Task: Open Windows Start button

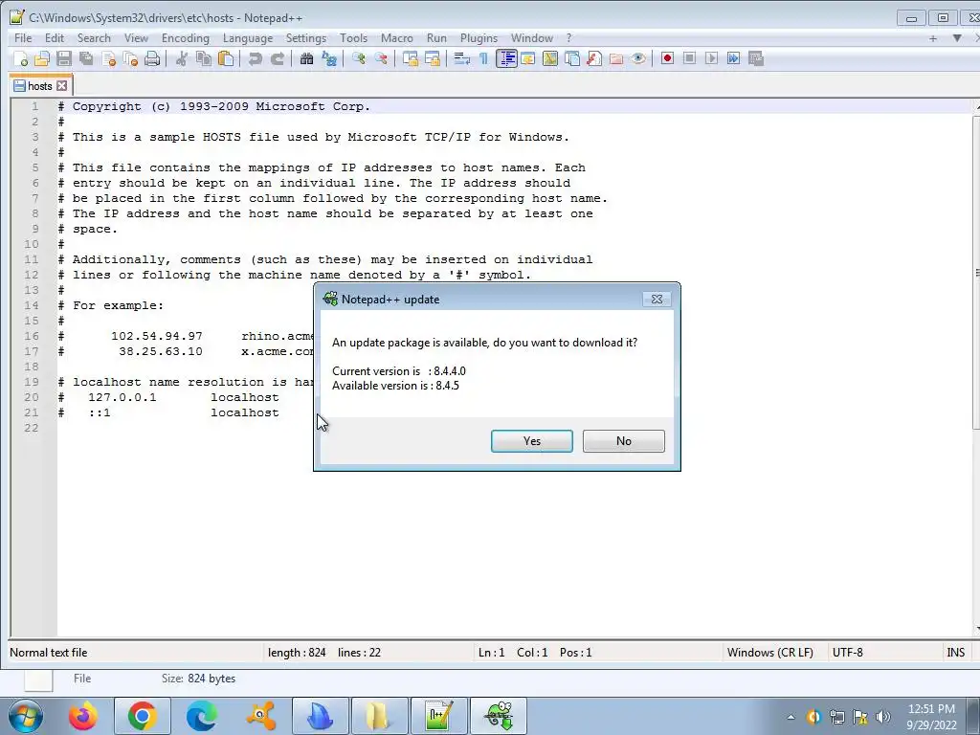Action: [x=26, y=716]
